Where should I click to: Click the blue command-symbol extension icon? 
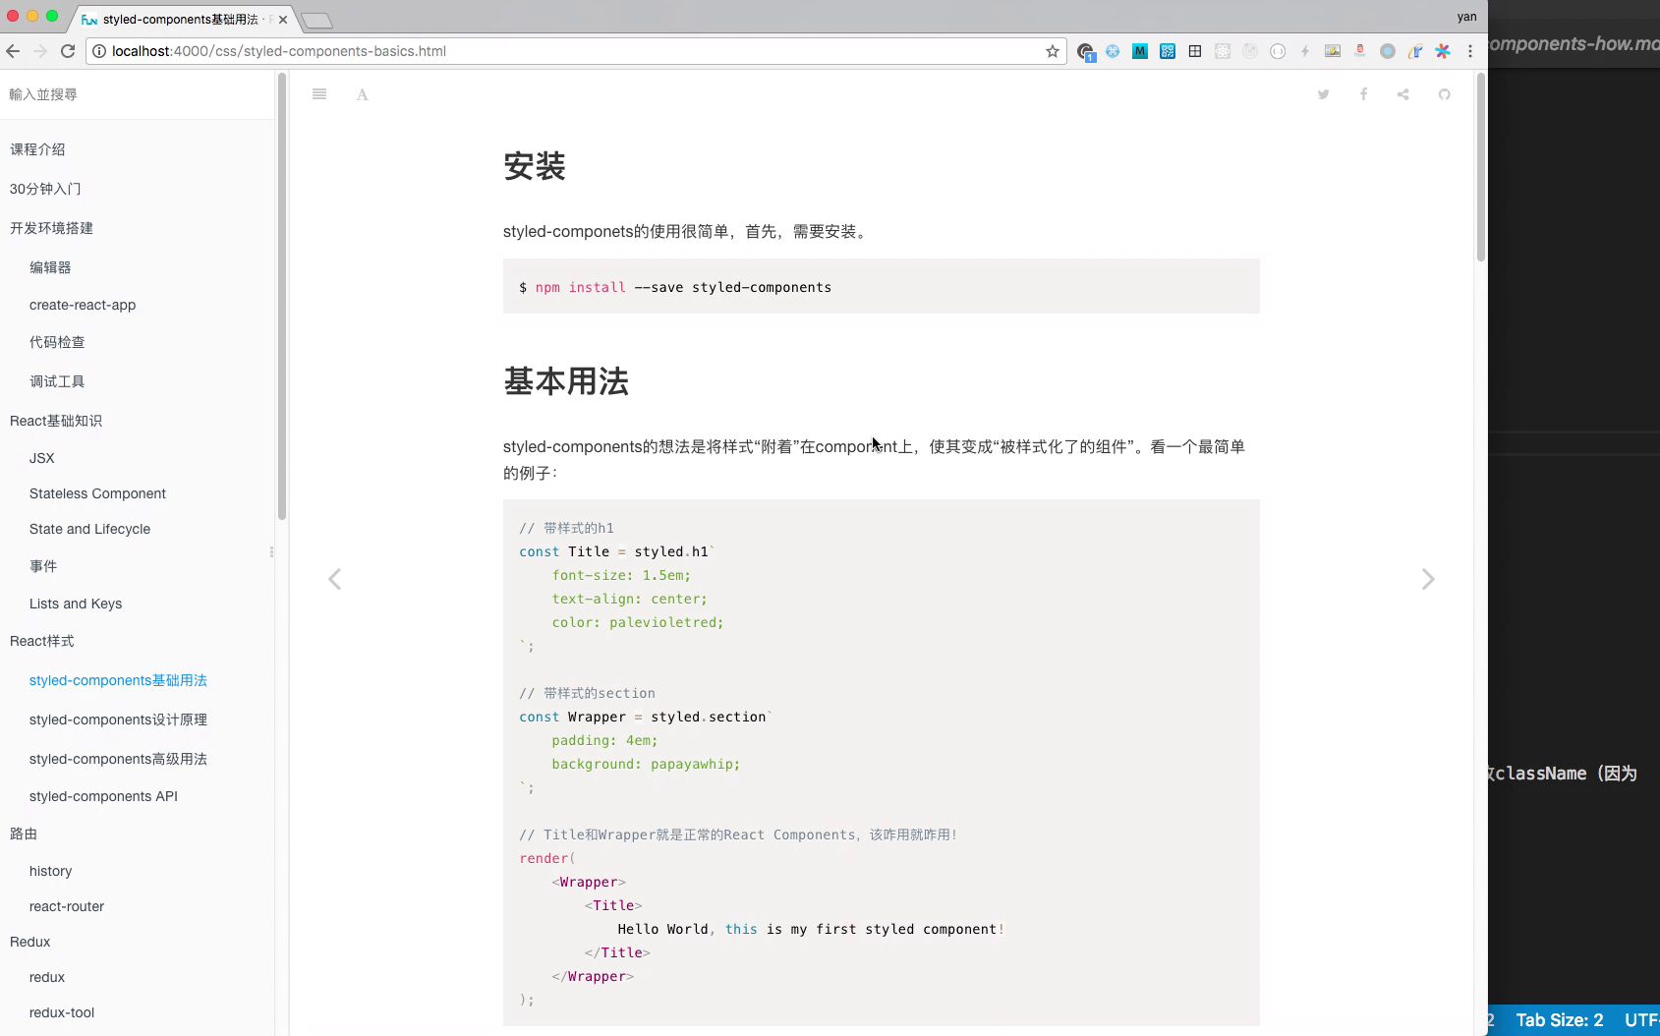click(1113, 51)
